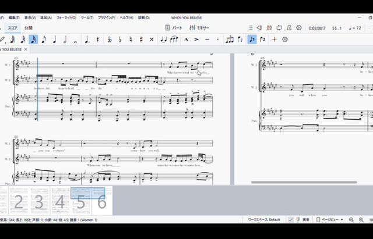Viewport: 373px width, 239px height.
Task: Add tenuto articulation
Action: (x=207, y=40)
